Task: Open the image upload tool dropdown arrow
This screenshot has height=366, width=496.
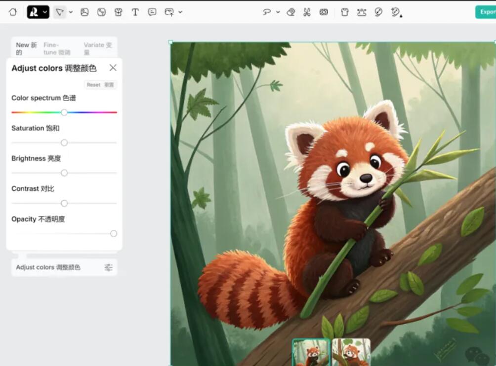Action: point(180,12)
